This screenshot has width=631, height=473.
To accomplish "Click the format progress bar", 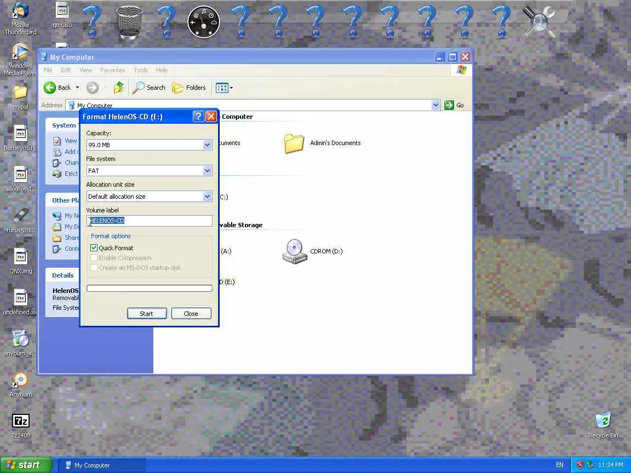I will (x=150, y=289).
